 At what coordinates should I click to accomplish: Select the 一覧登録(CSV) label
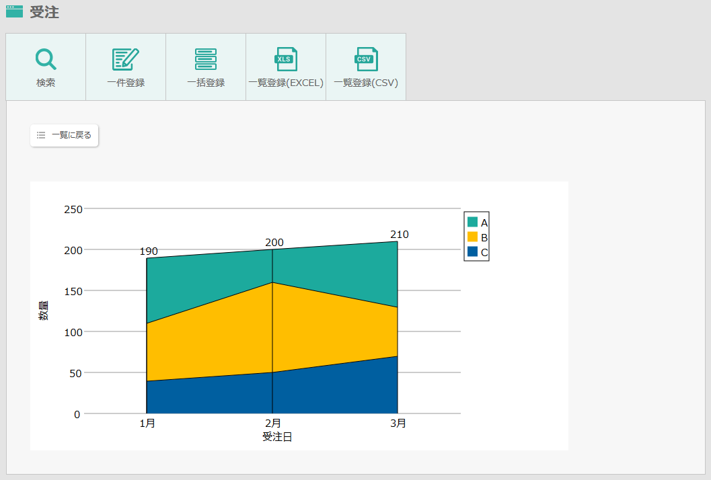[x=366, y=83]
